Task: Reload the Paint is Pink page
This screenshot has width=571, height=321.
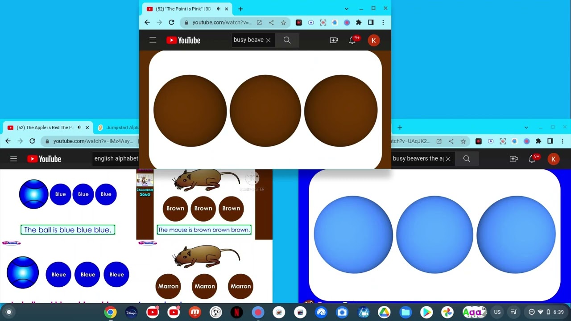Action: (x=171, y=22)
